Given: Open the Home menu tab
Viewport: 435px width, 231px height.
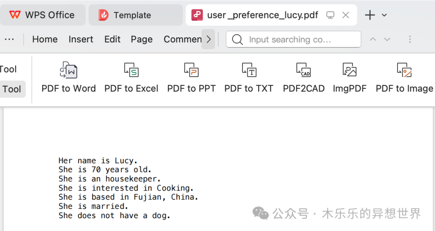Looking at the screenshot, I should point(45,39).
